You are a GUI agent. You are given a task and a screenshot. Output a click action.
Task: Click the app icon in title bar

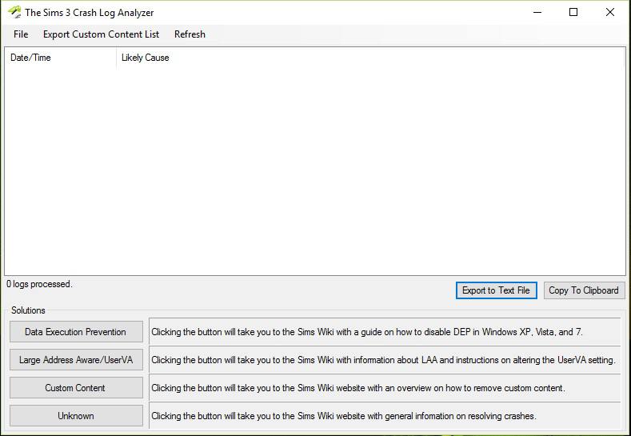(14, 12)
